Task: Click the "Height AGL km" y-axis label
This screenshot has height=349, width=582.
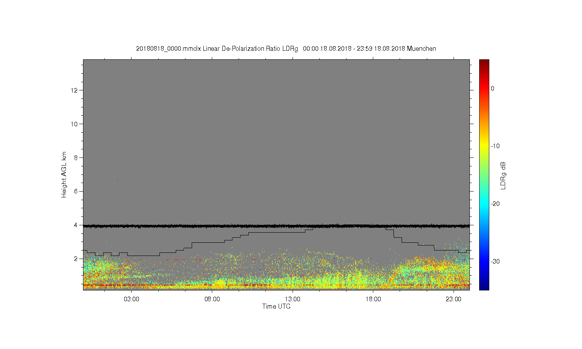Action: [x=64, y=174]
